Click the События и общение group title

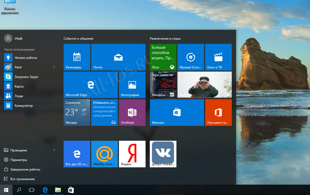78,39
